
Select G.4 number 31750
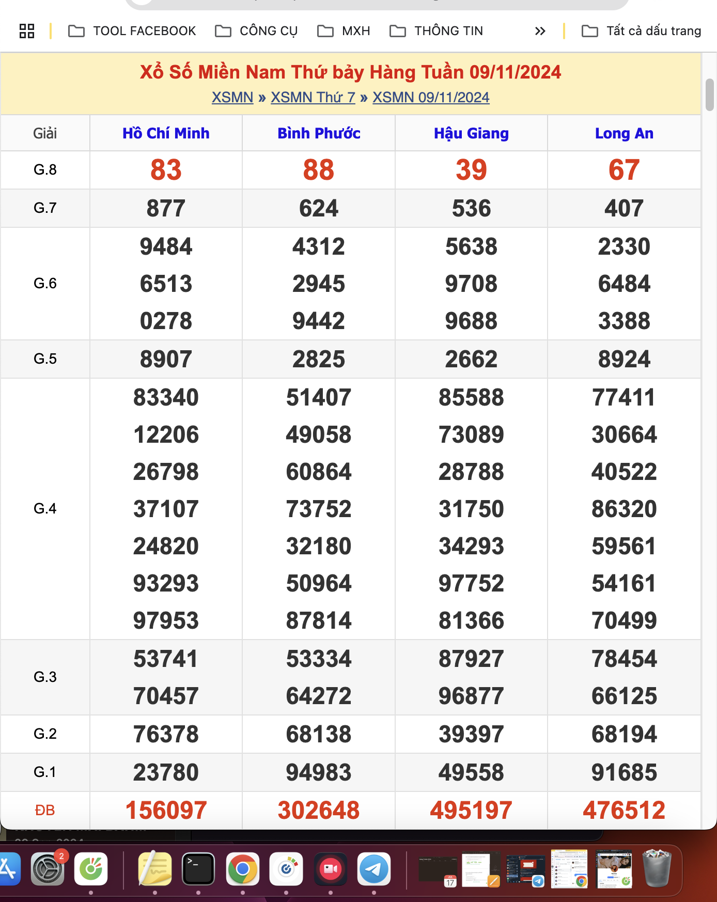(x=471, y=509)
